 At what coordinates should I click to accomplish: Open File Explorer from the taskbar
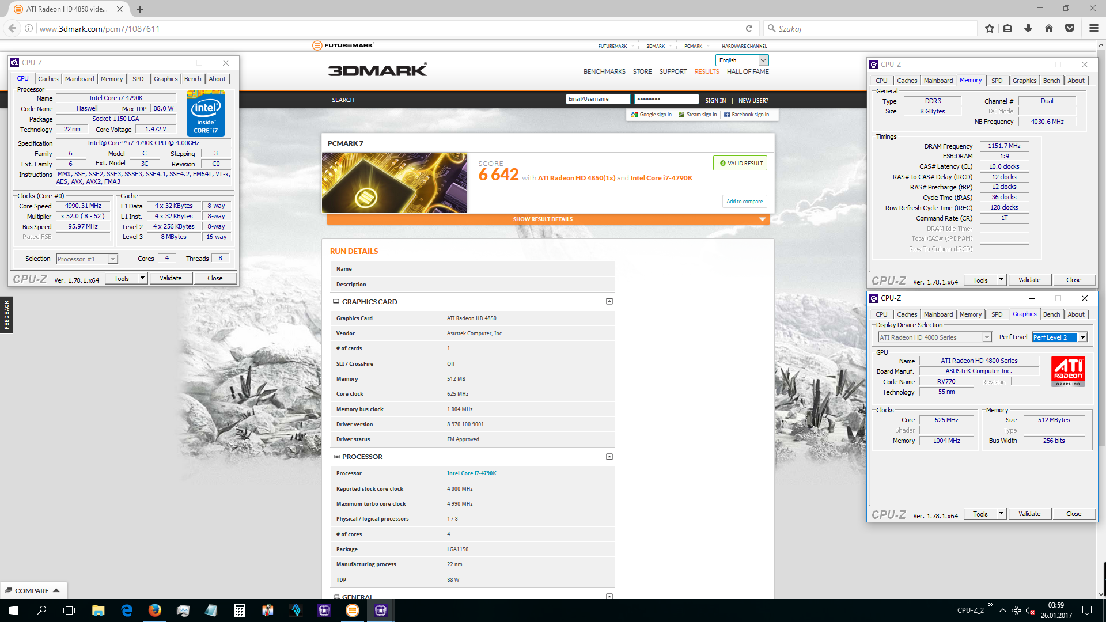(x=98, y=610)
